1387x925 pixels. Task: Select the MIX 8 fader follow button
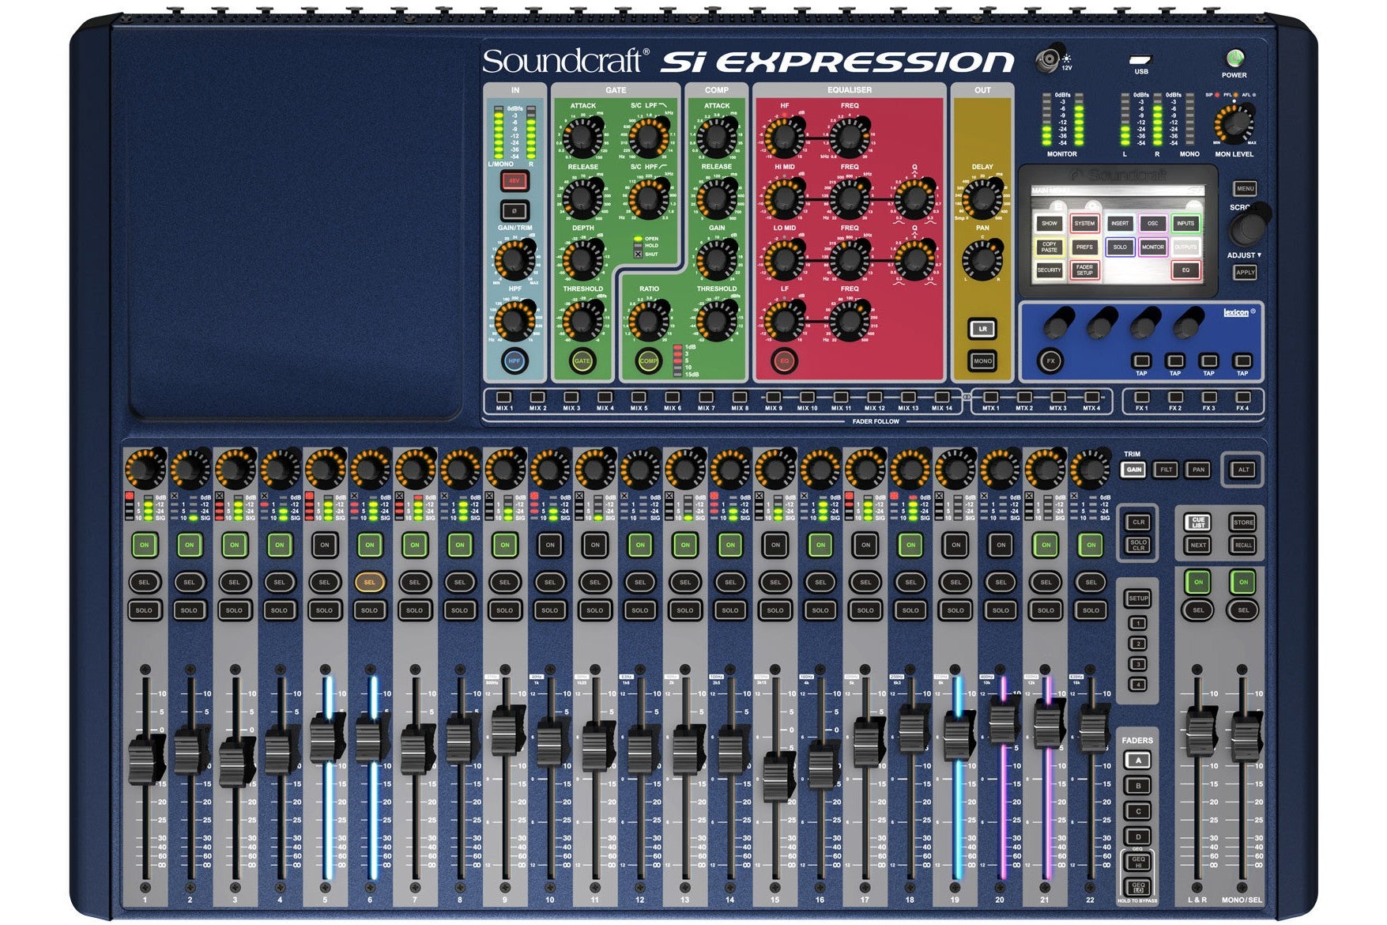coord(740,398)
